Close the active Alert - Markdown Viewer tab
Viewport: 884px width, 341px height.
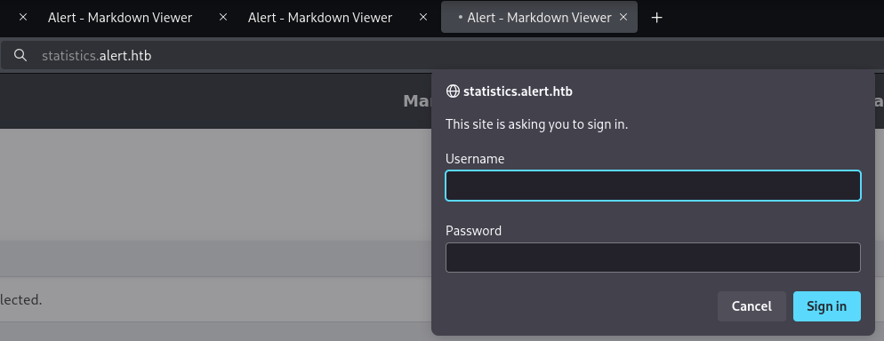click(623, 18)
